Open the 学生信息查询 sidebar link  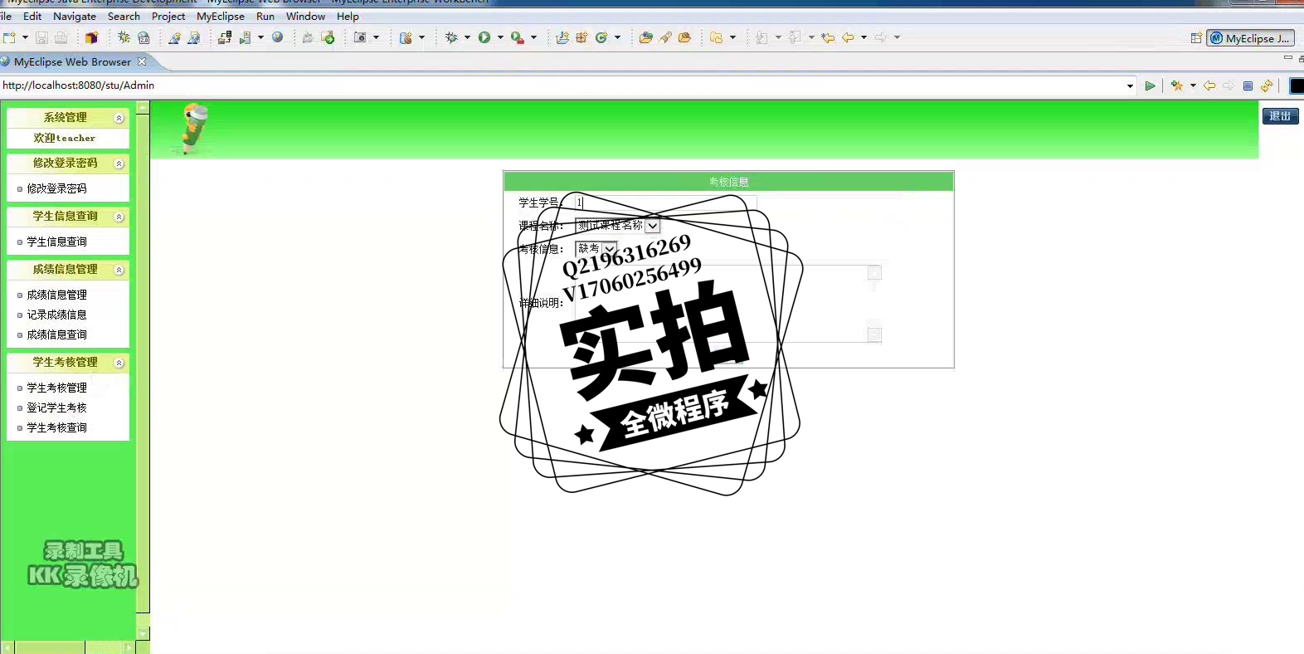coord(56,242)
